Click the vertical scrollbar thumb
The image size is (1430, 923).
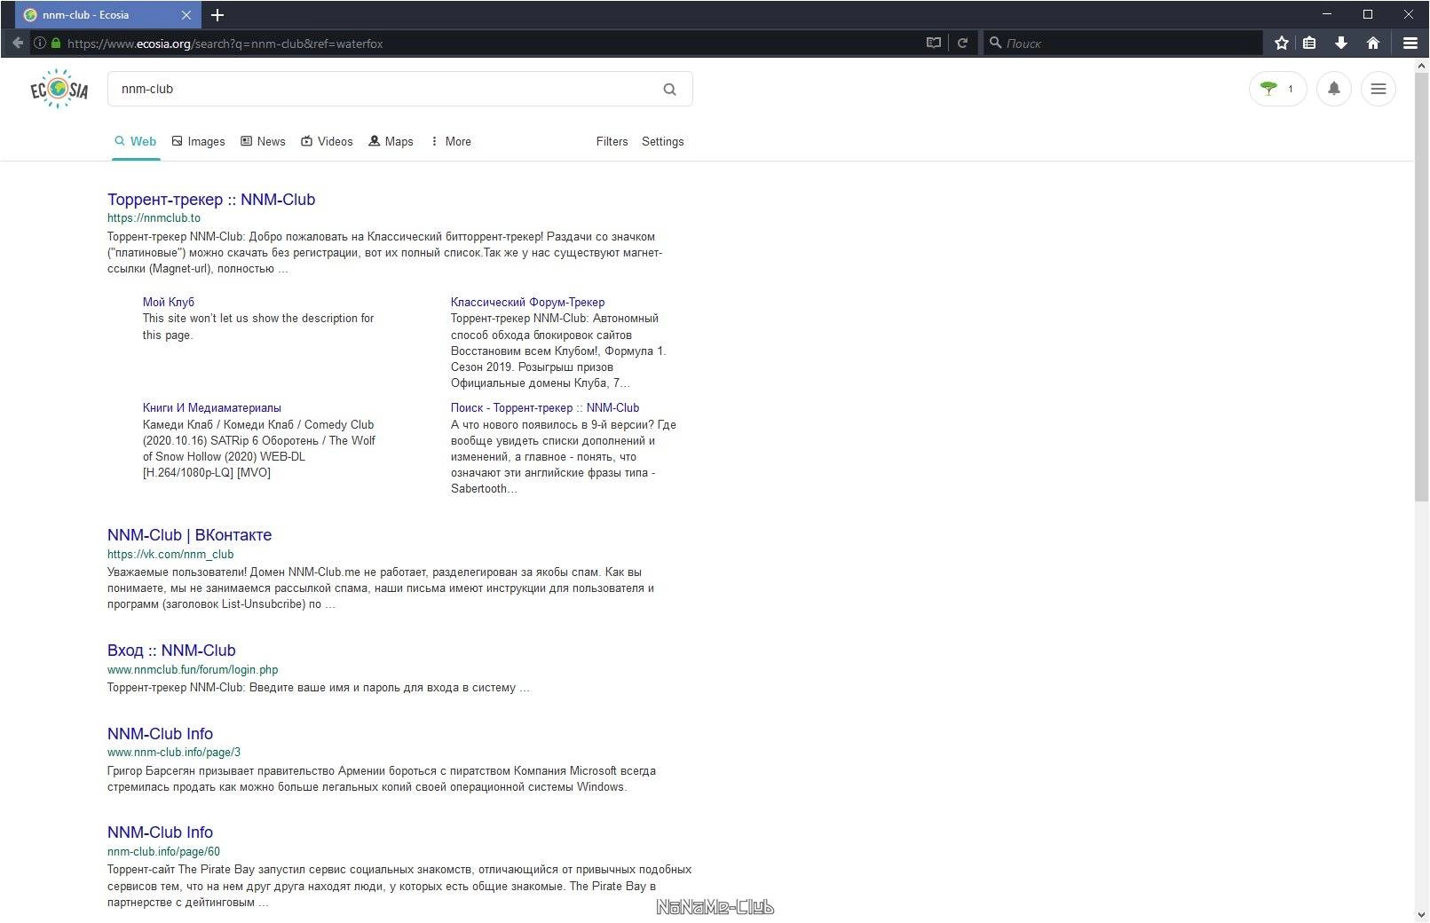[1421, 287]
